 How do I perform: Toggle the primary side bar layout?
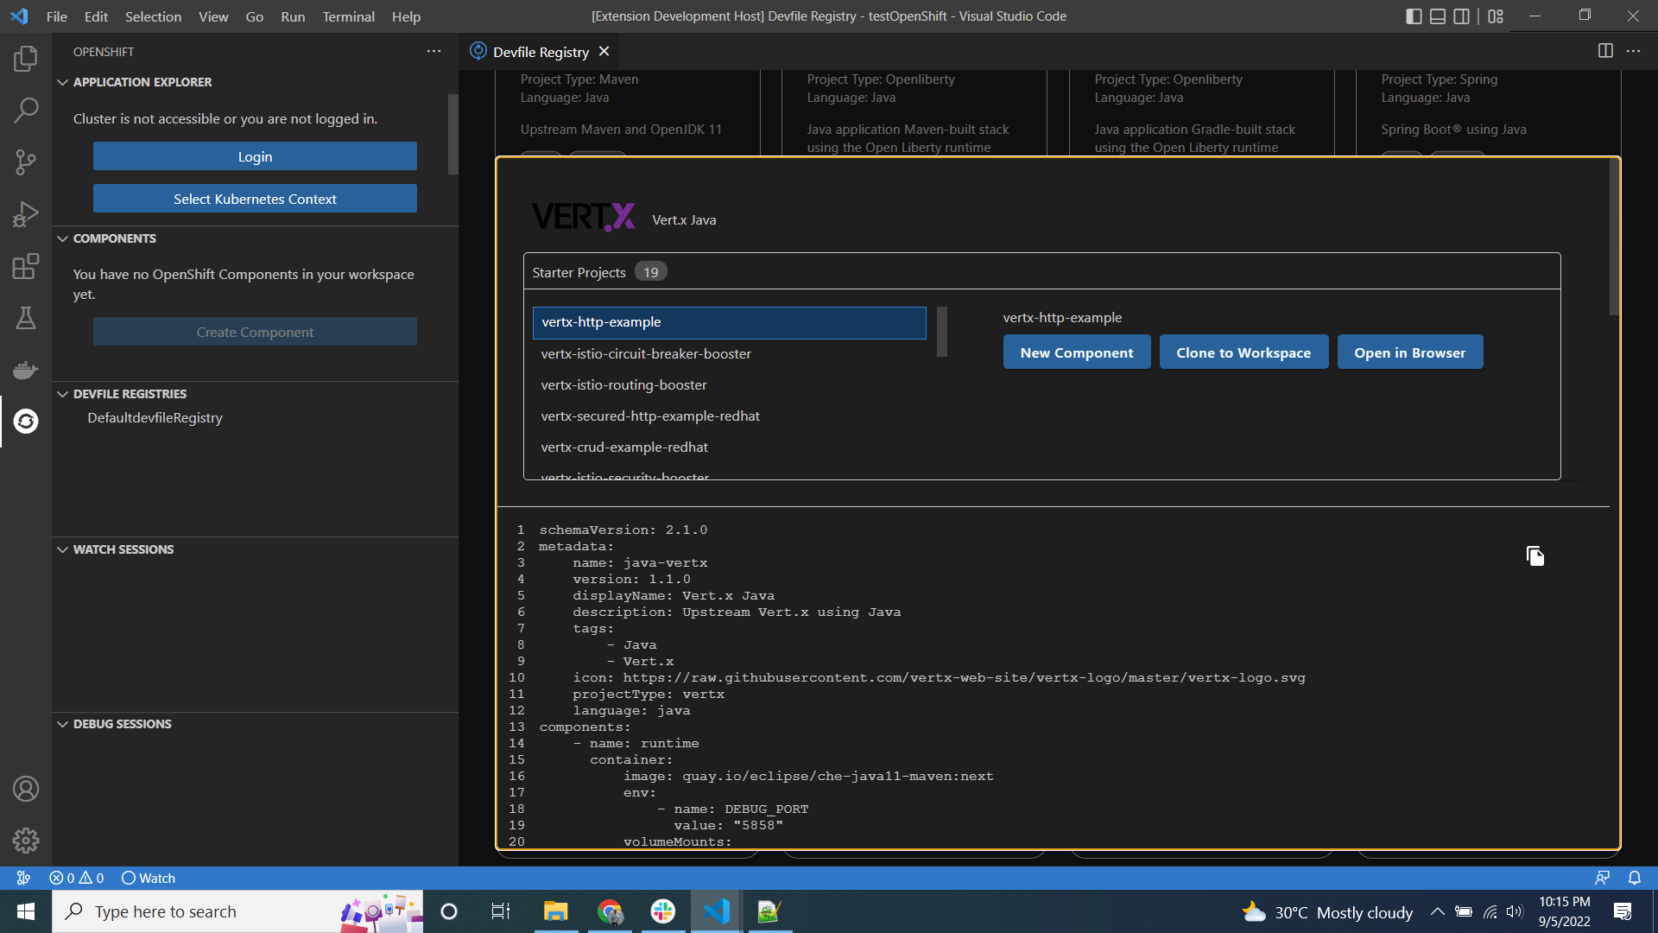pos(1414,16)
